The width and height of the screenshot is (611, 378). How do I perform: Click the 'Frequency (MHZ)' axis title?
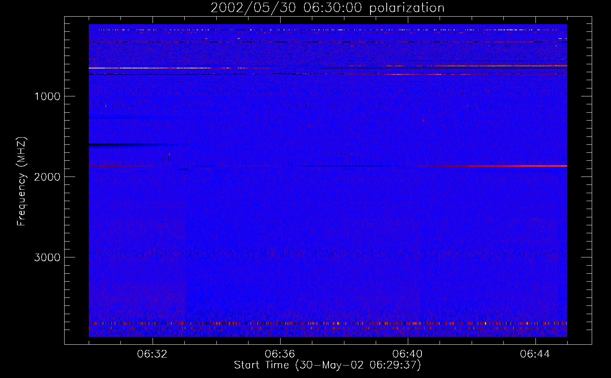coord(22,181)
